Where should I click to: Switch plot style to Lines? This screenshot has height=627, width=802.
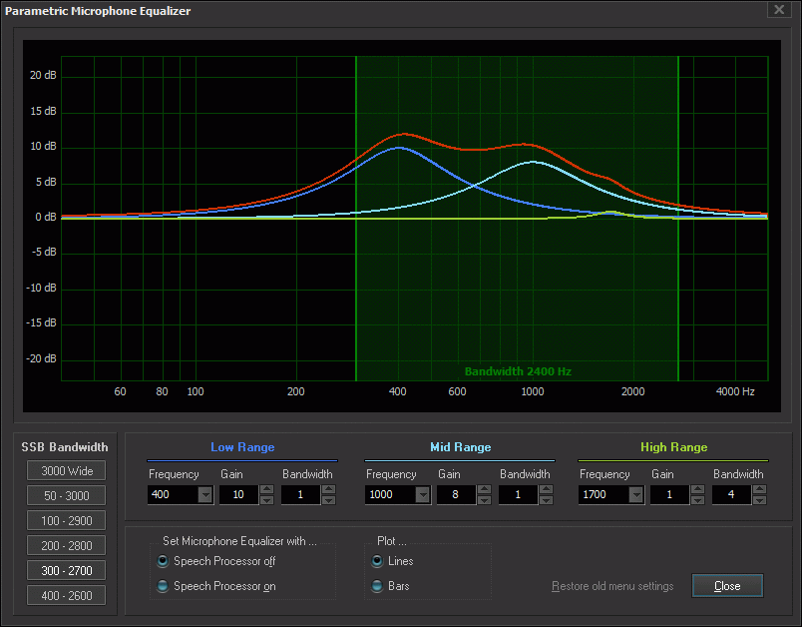[x=377, y=561]
